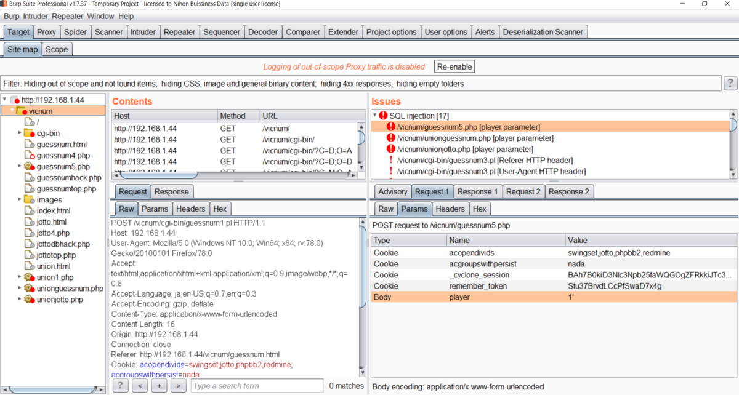Screen dimensions: 739x395
Task: Expand the union1.php node
Action: pos(20,277)
